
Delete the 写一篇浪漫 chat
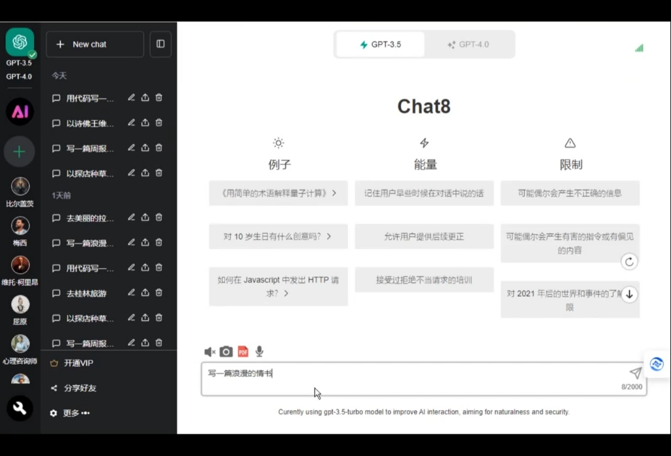tap(159, 242)
